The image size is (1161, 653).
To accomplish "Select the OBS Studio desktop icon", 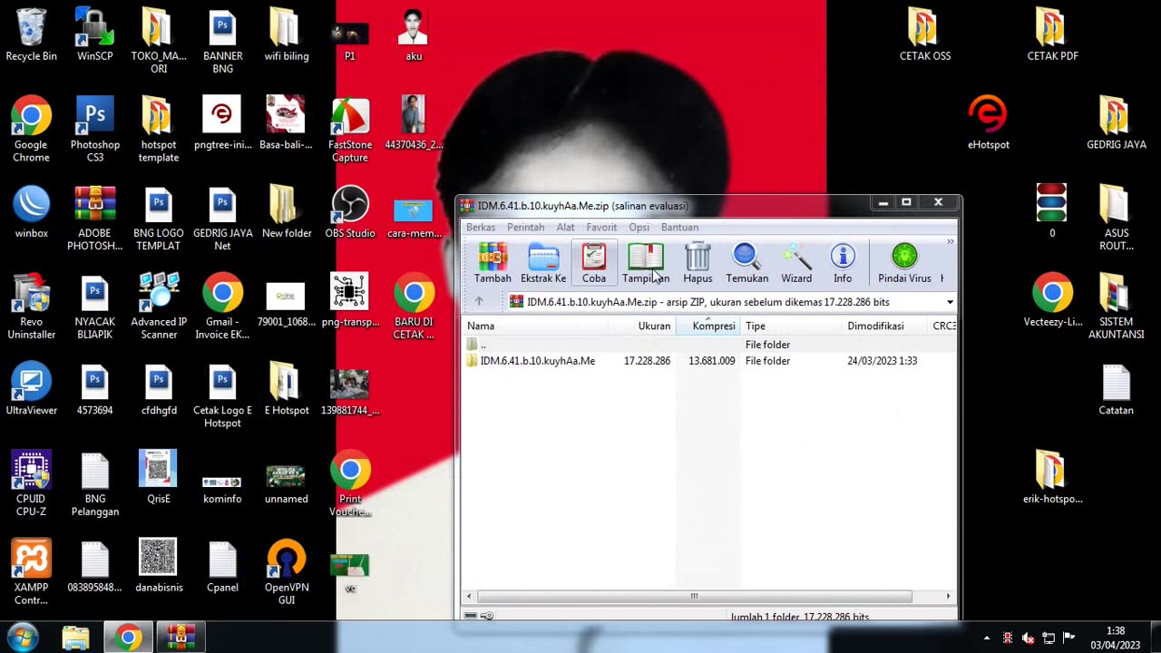I will tap(350, 212).
